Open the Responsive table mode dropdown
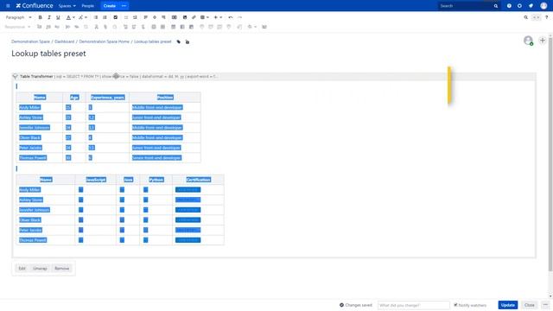 [x=17, y=27]
